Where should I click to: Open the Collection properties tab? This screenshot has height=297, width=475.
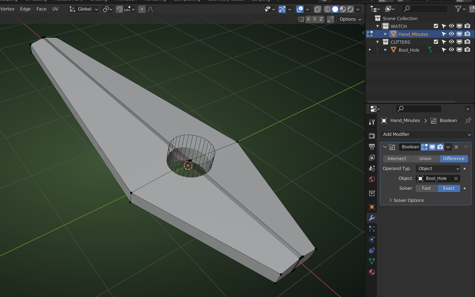point(372,194)
